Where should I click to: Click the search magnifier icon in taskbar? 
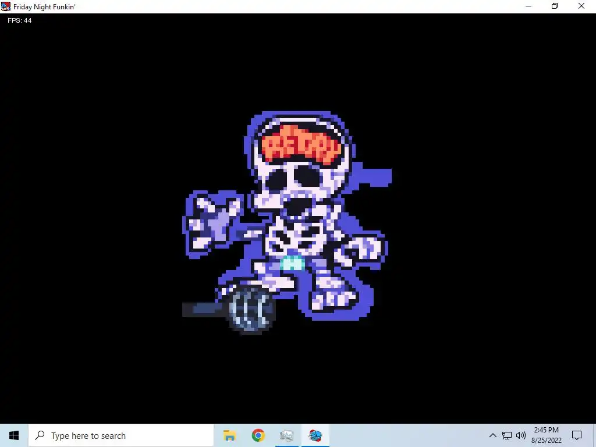40,435
